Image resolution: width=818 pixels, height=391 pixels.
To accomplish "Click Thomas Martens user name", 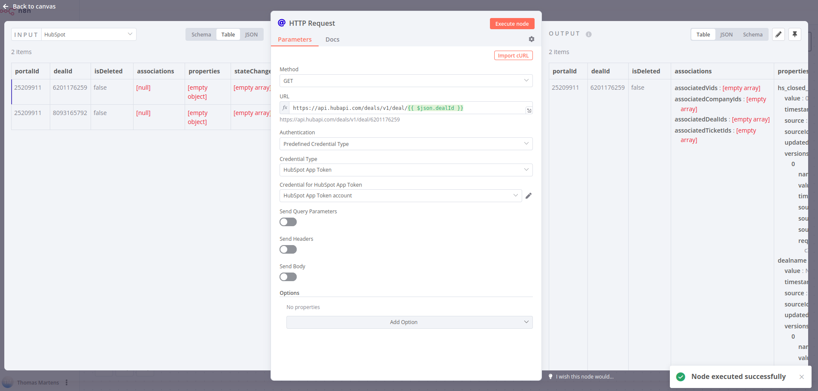I will pyautogui.click(x=38, y=382).
